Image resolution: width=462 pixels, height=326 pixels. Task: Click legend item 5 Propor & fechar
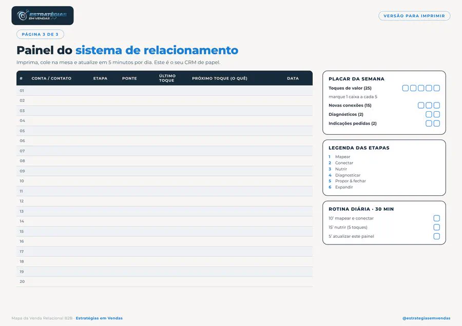click(347, 181)
